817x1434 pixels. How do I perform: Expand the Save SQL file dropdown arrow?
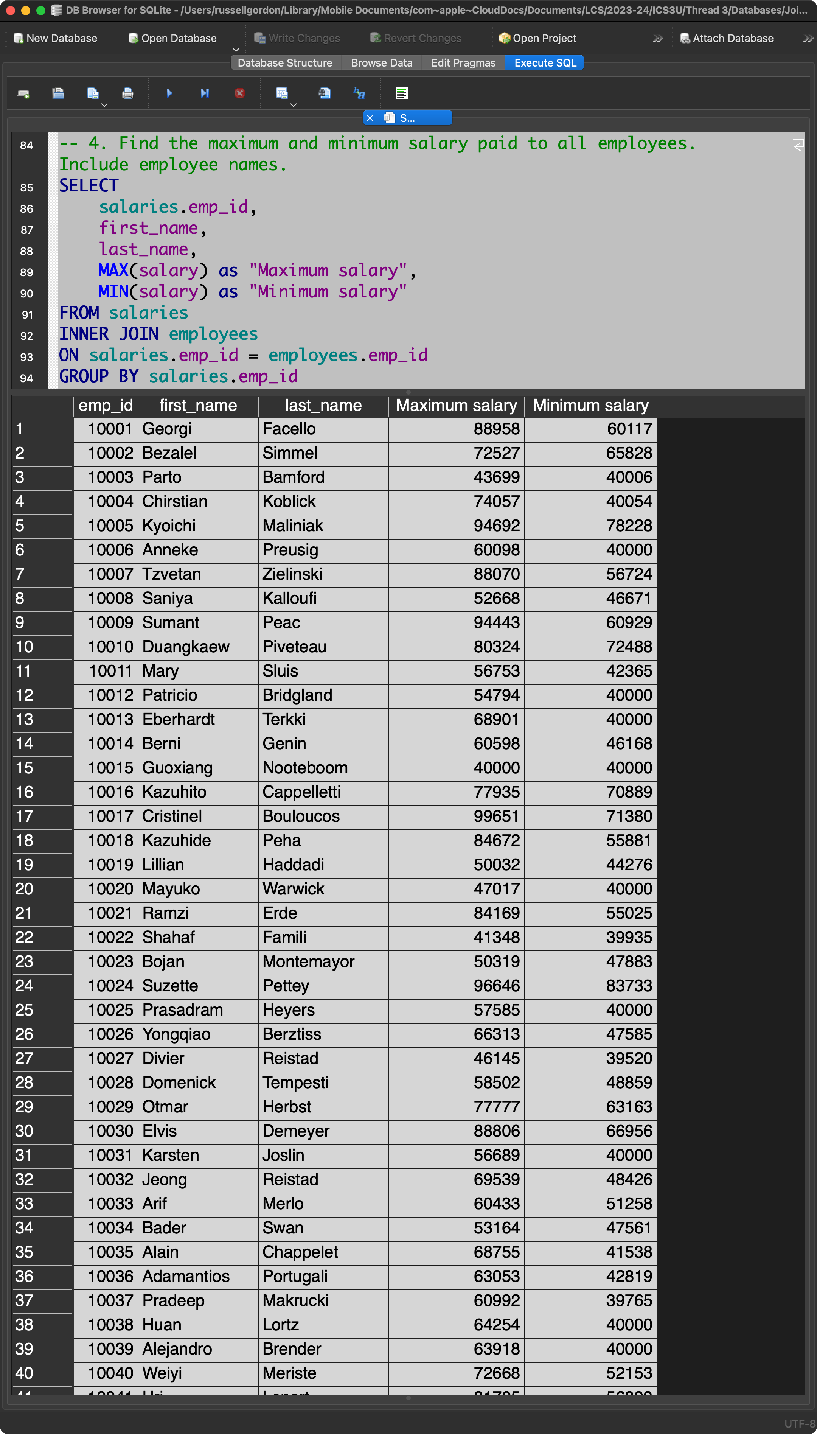(x=104, y=105)
